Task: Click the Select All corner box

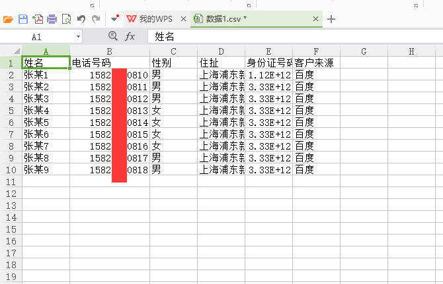Action: click(x=11, y=51)
